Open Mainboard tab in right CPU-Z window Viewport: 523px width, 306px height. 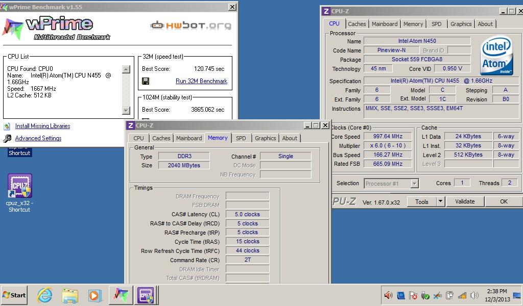click(385, 24)
